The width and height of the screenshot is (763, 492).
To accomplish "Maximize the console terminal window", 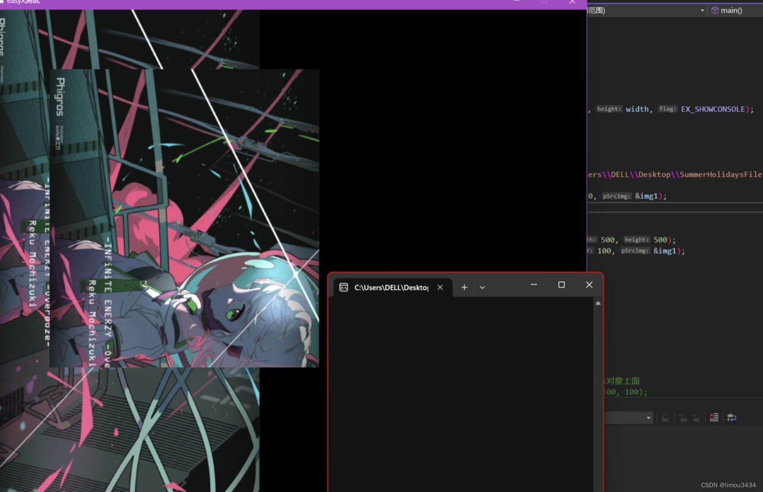I will tap(561, 285).
